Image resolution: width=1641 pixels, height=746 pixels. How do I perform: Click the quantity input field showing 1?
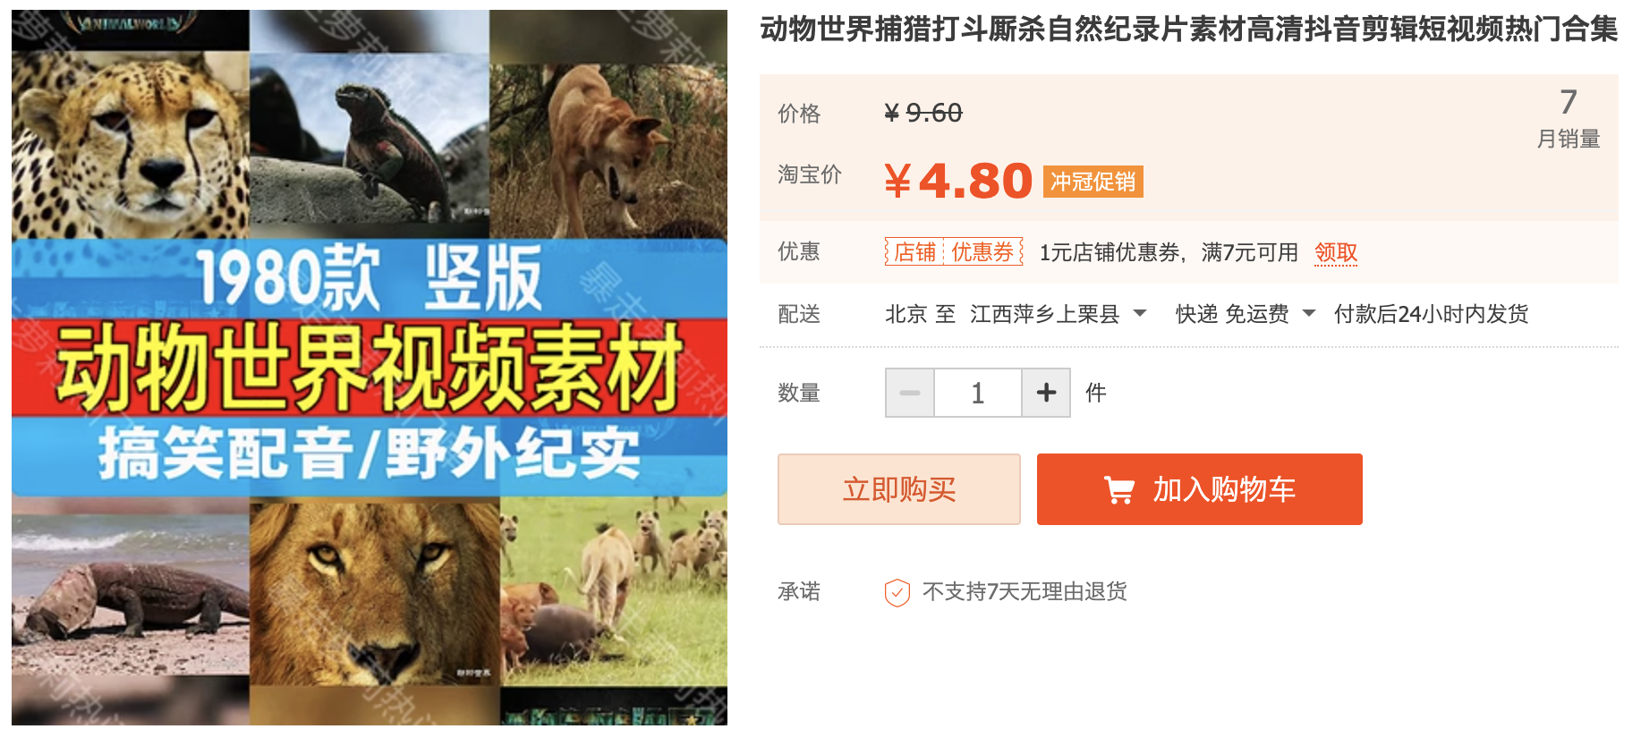pyautogui.click(x=978, y=393)
